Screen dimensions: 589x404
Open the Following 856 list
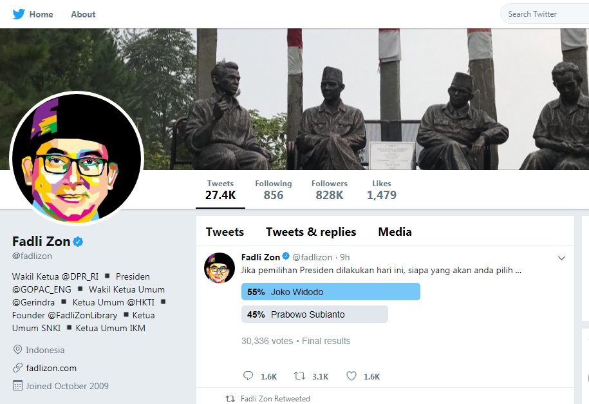[x=273, y=189]
